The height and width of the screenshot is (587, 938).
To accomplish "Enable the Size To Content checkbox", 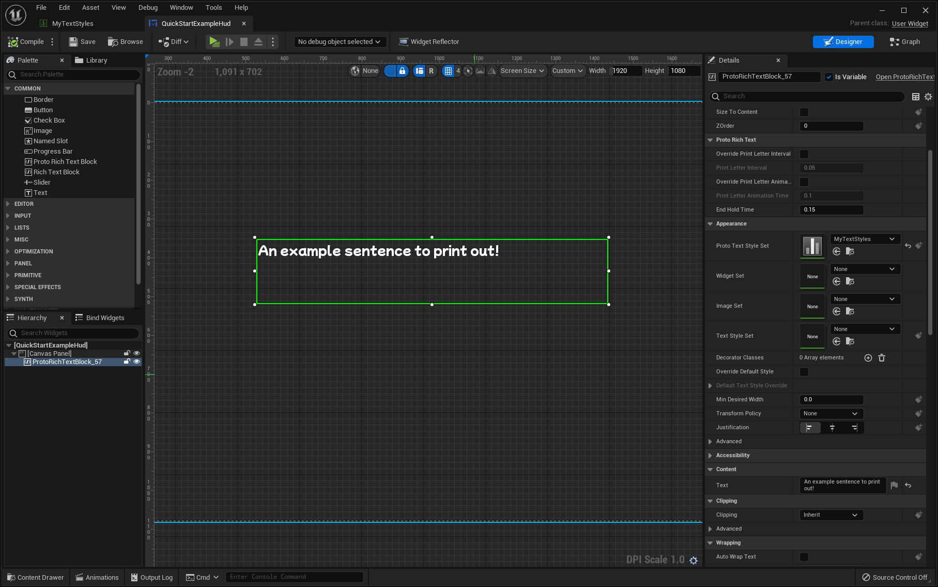I will [804, 112].
